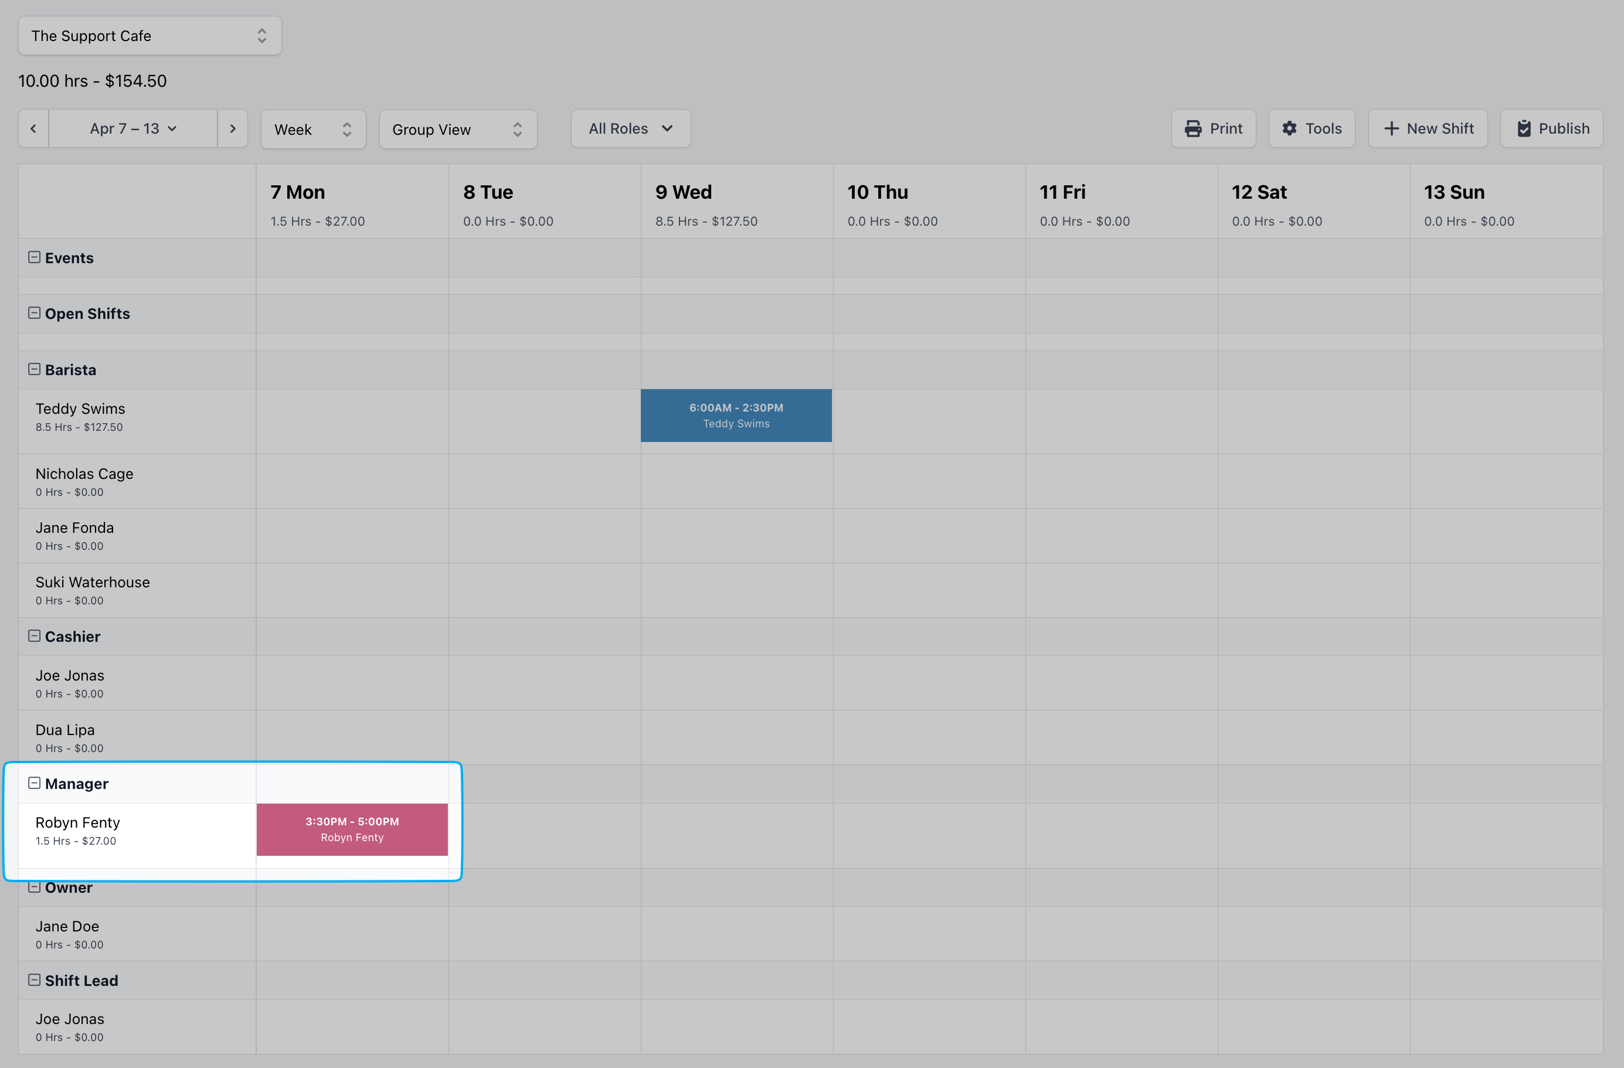Open the Apr 7 – 13 date picker
The width and height of the screenshot is (1624, 1068).
click(x=133, y=129)
